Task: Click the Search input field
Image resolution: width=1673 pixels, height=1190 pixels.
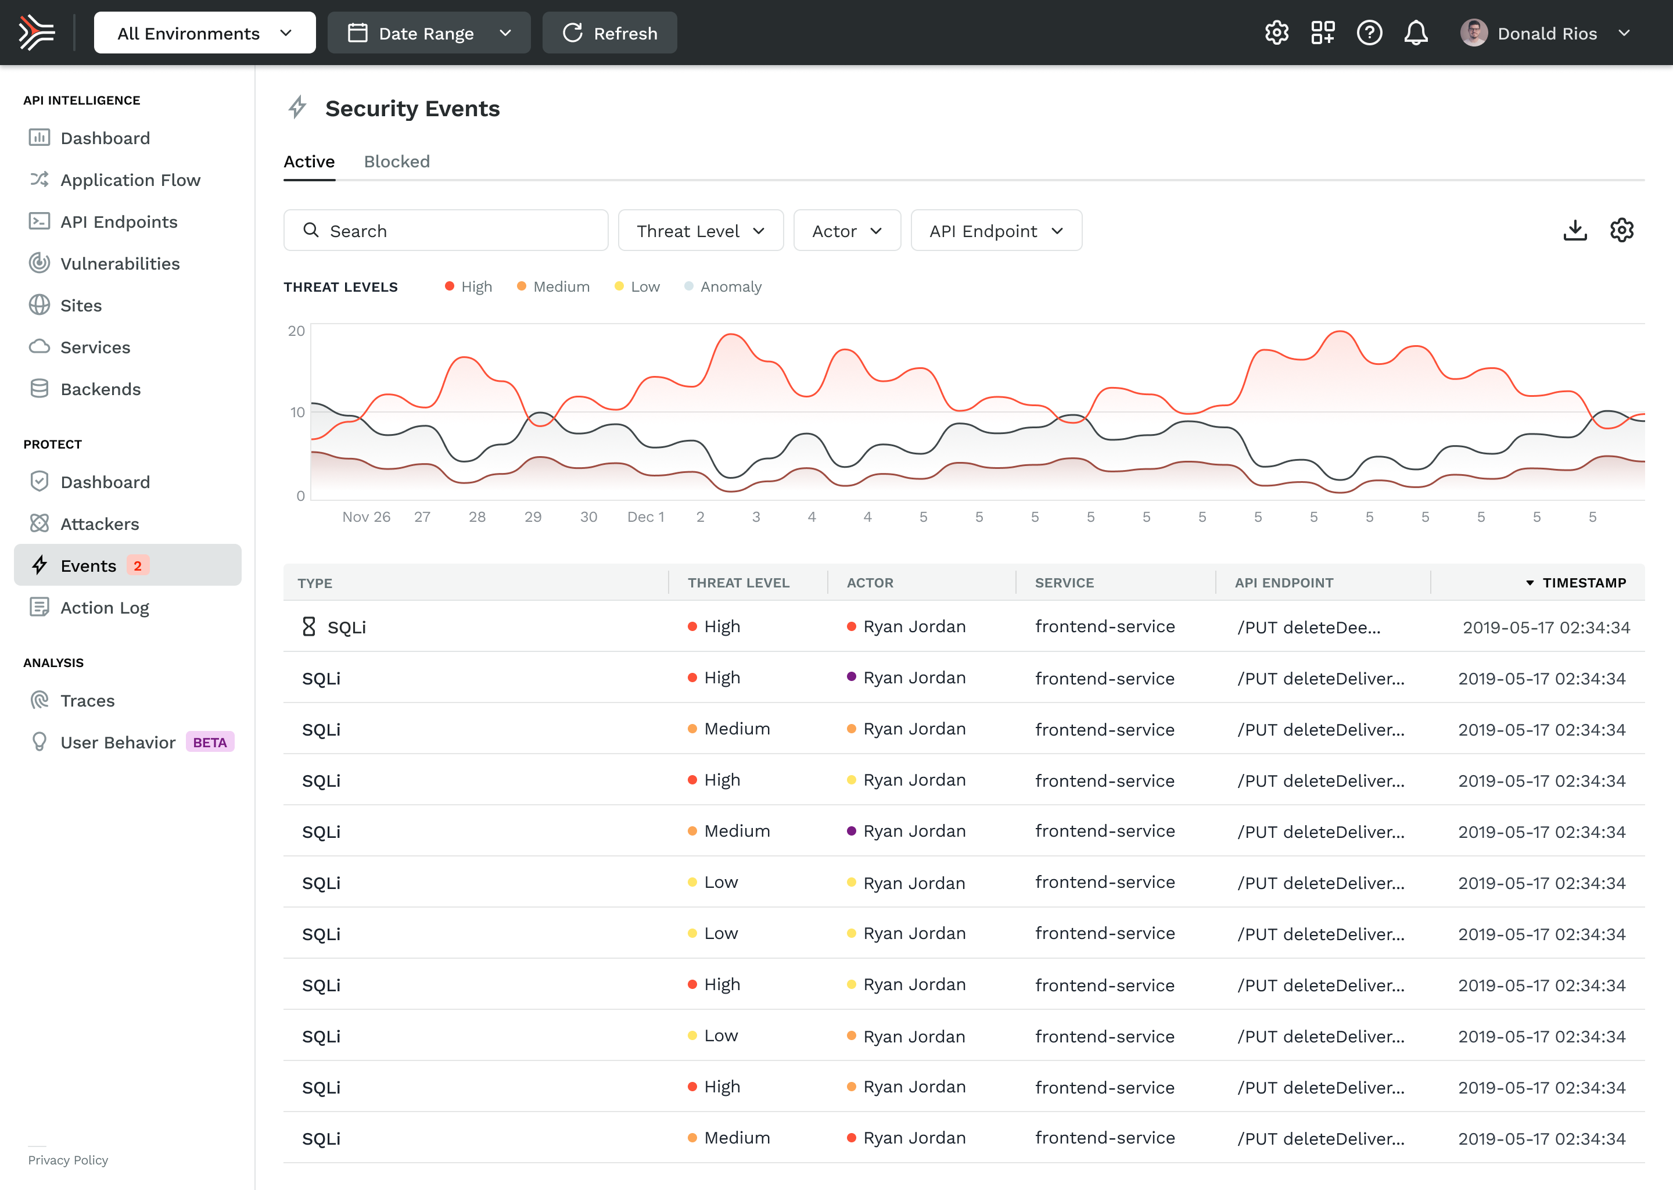Action: coord(446,231)
